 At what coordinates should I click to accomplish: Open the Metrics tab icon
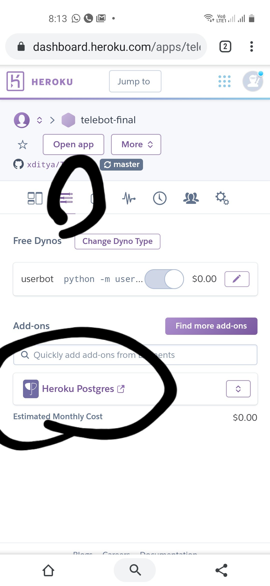coord(129,198)
